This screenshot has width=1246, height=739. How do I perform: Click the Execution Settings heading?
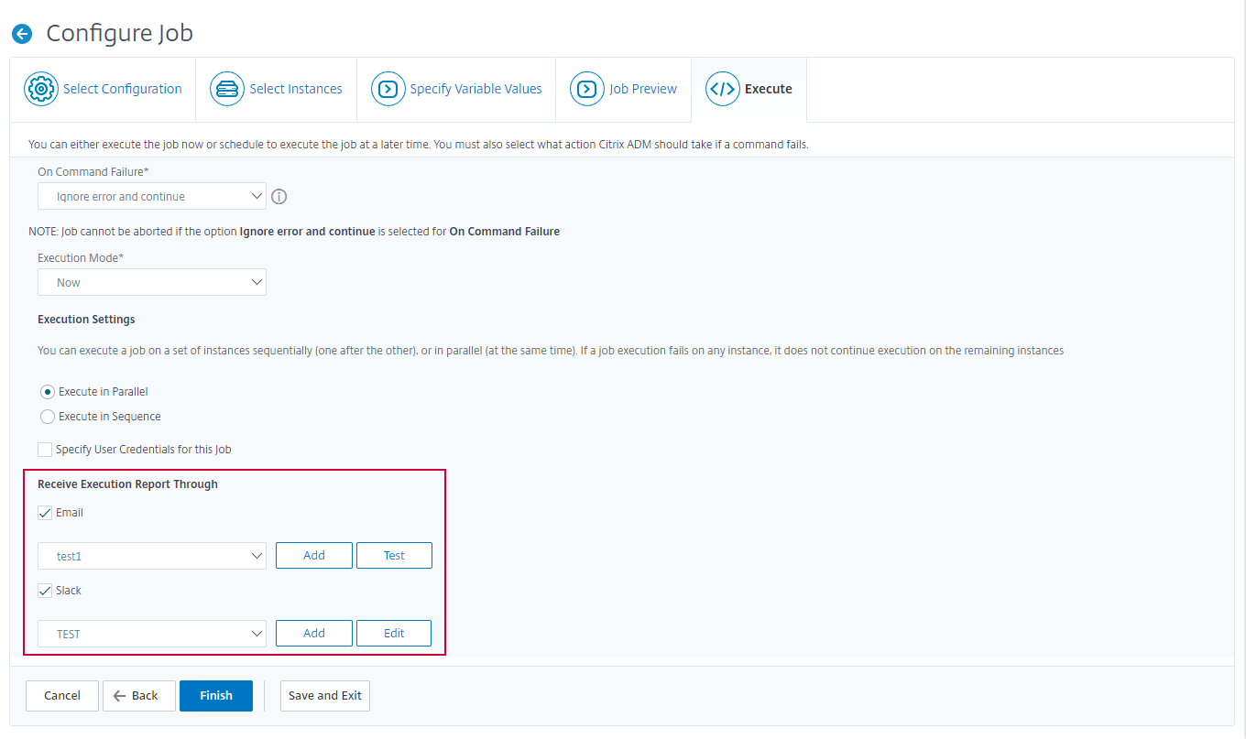pyautogui.click(x=86, y=320)
